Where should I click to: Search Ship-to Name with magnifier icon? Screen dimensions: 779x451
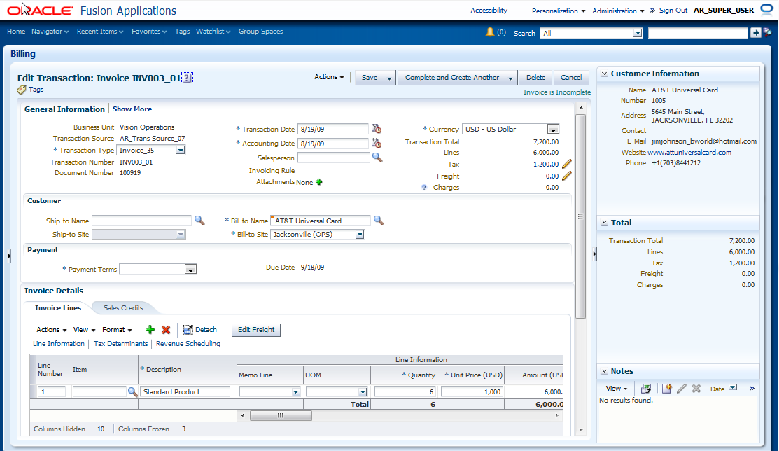pos(199,221)
